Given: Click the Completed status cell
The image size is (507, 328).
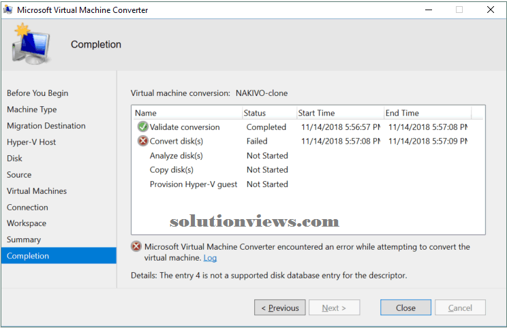Looking at the screenshot, I should 266,127.
